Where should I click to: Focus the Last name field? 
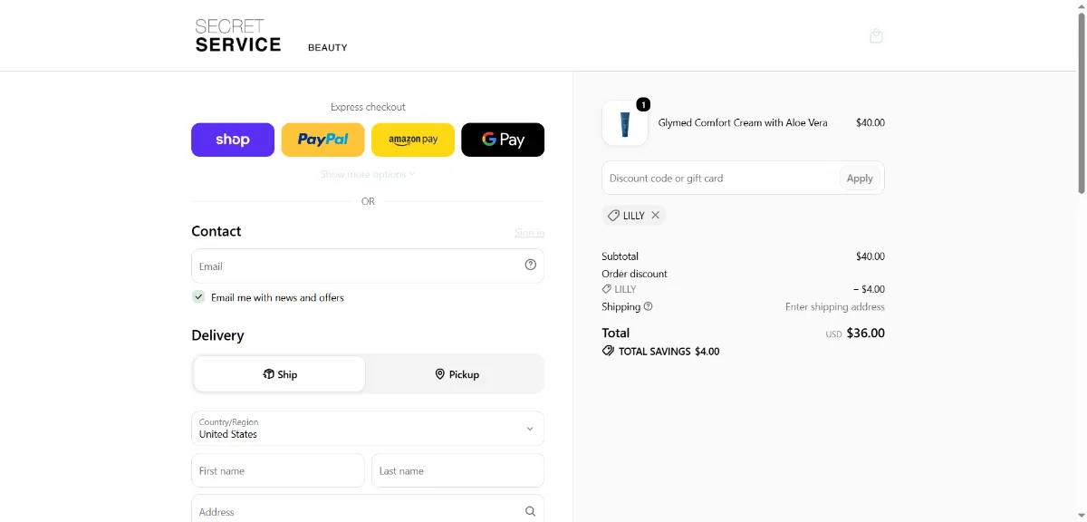(457, 470)
